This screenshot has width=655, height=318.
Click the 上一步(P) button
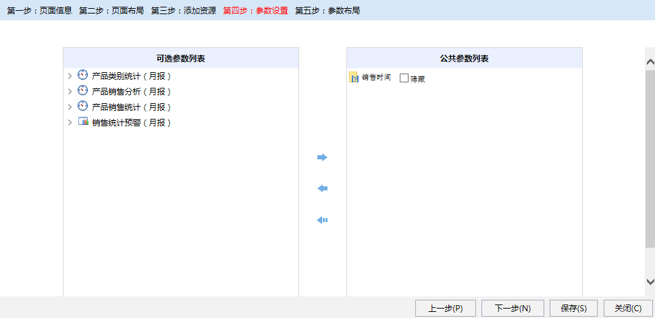click(446, 309)
